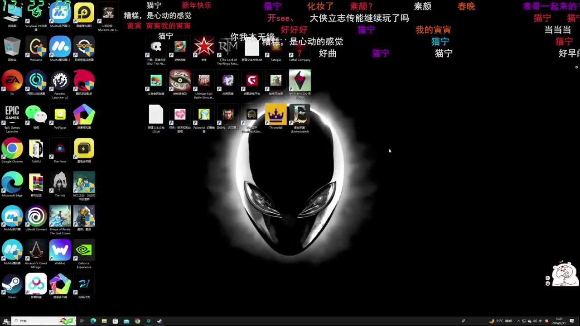Launch Lethal Company shortcut
Screen dimensions: 580x326
coord(300,50)
